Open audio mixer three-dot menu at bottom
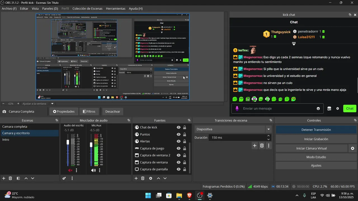This screenshot has width=358, height=201. (x=72, y=178)
